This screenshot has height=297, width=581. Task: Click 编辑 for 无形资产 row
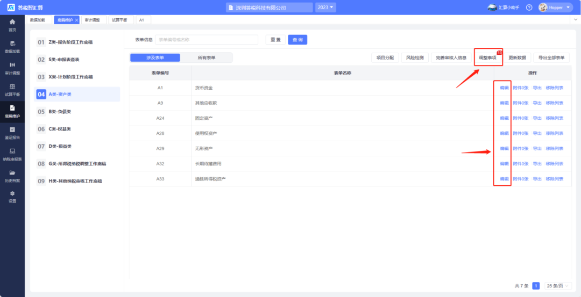coord(504,149)
